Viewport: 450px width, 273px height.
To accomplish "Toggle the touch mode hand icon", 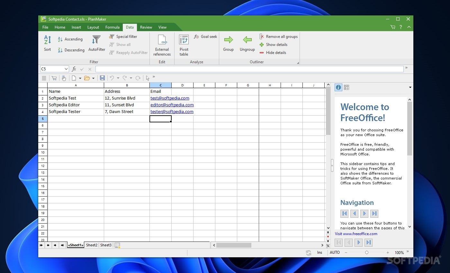I will [64, 78].
